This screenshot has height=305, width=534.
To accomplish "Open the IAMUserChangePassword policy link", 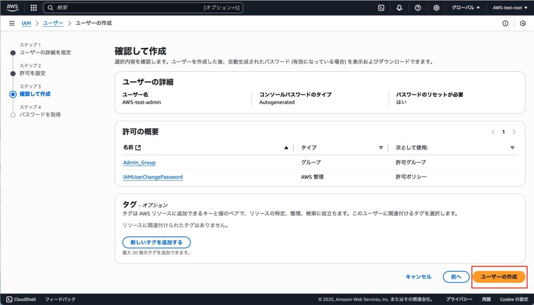I will coord(153,177).
